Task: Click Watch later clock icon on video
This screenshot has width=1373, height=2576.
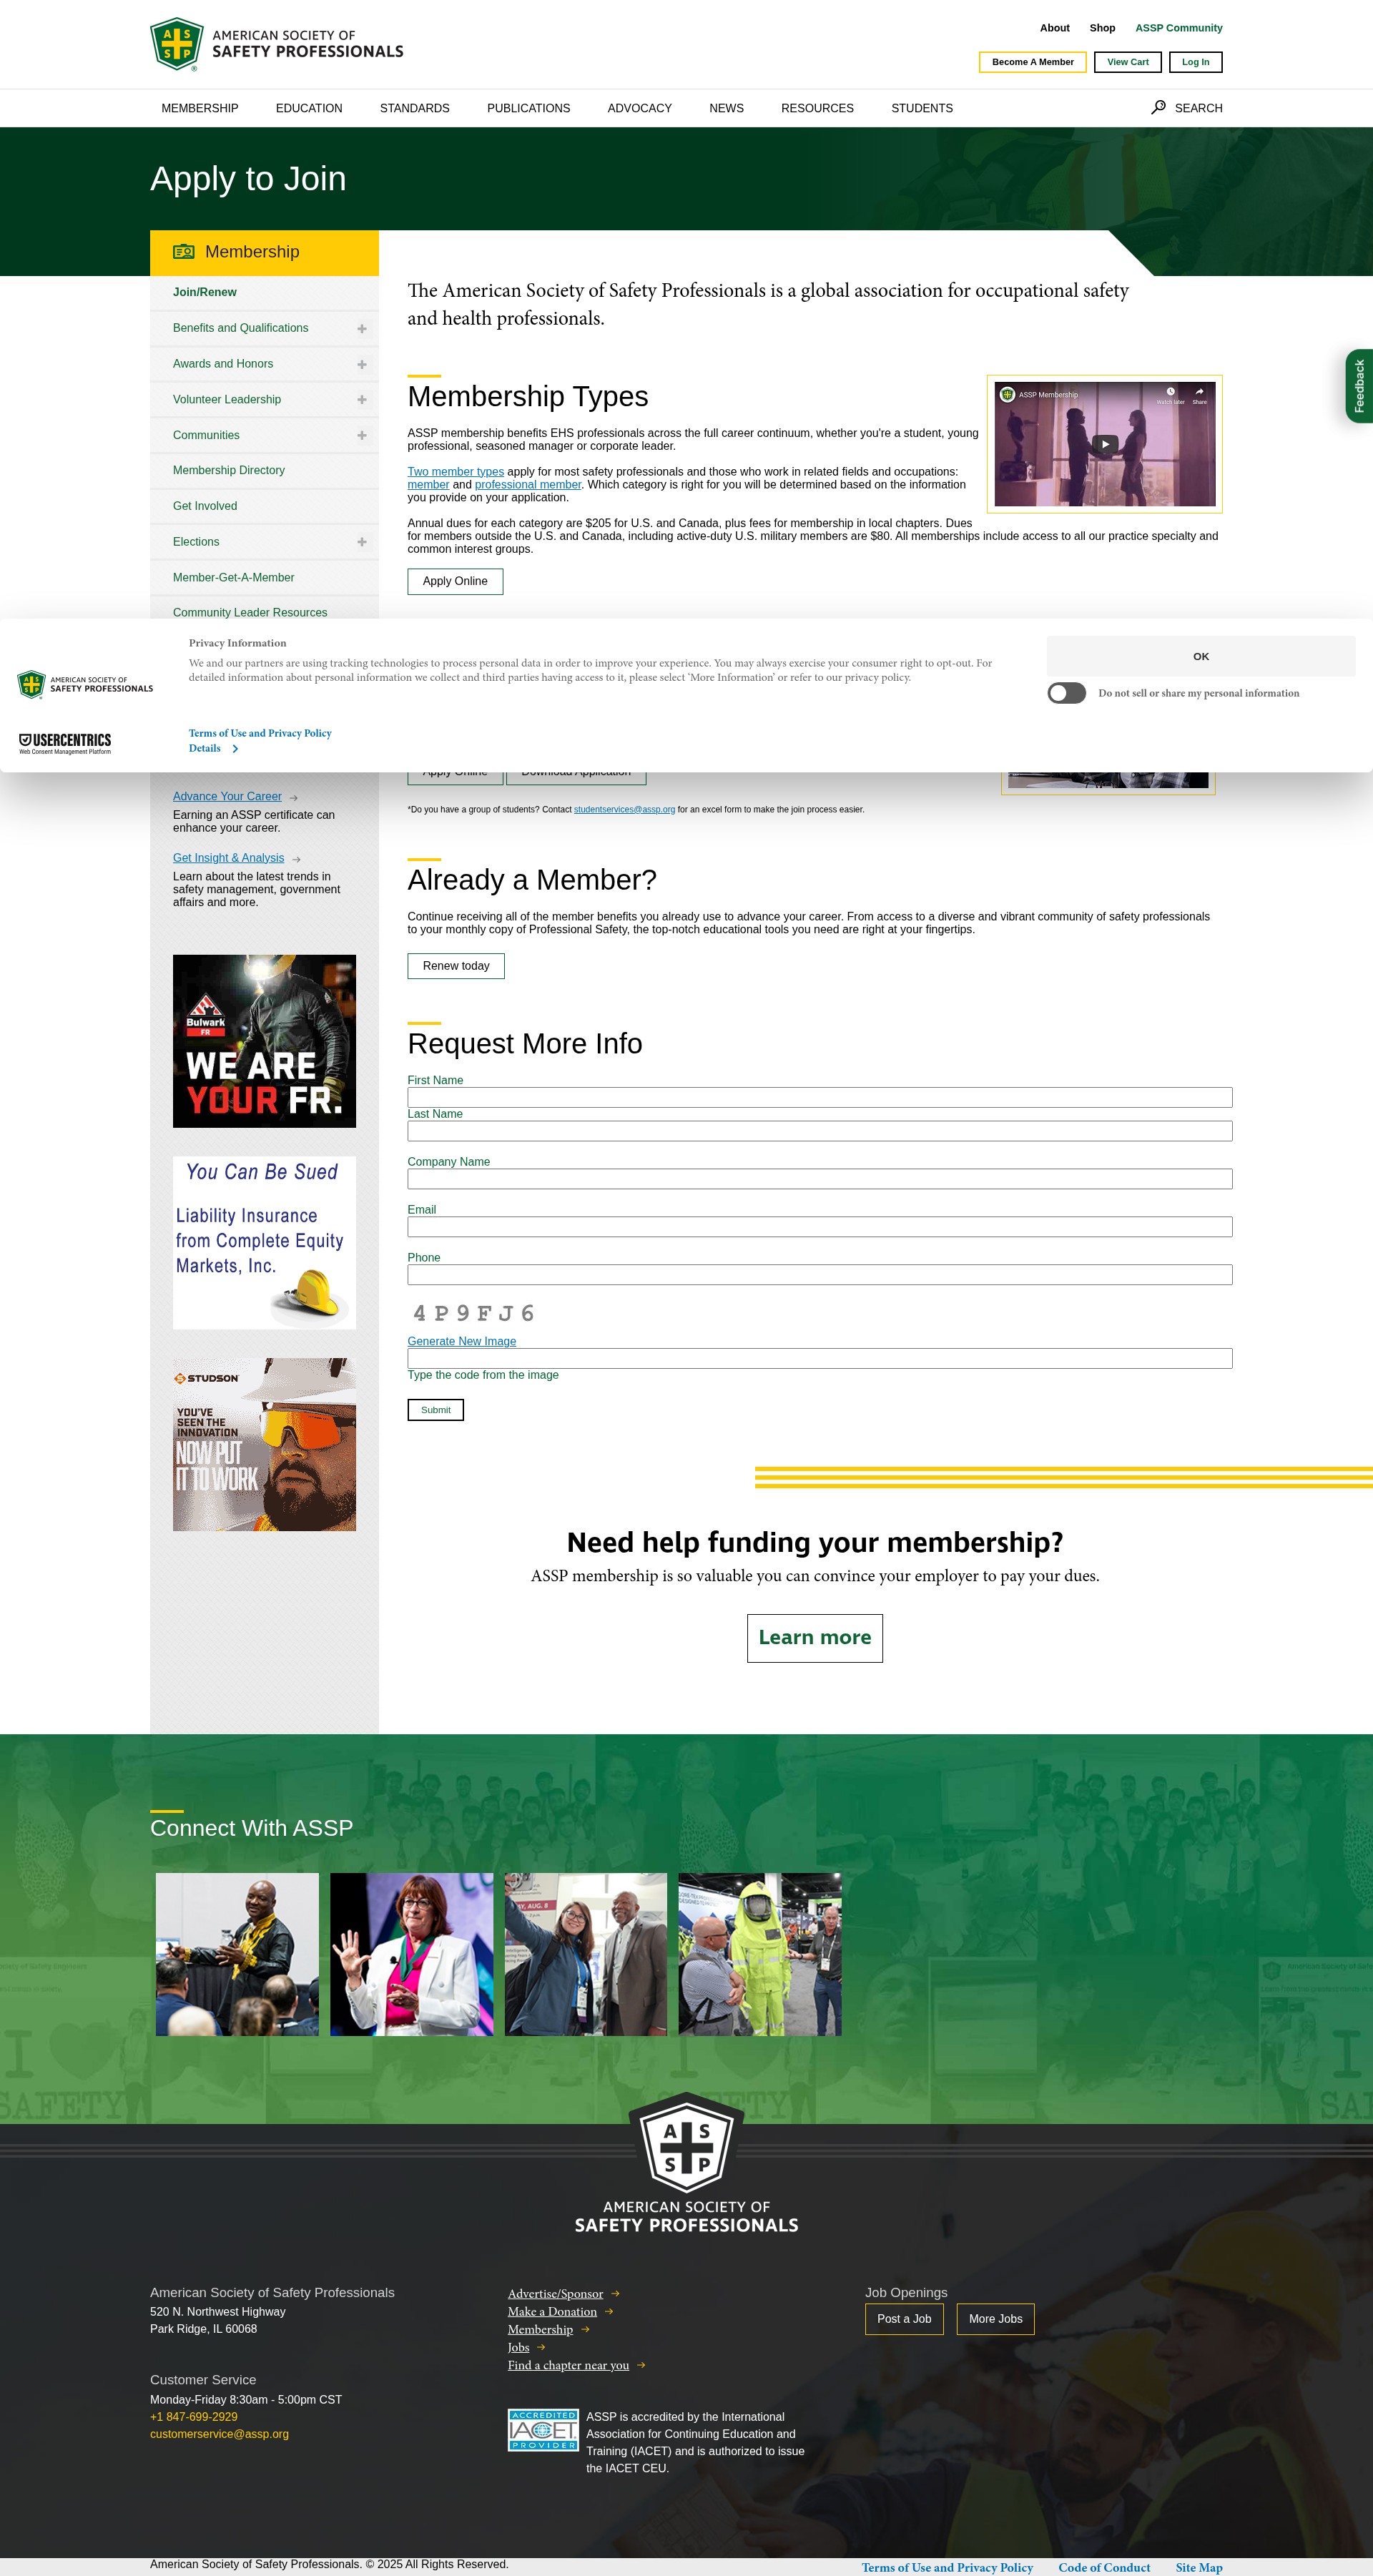Action: 1170,392
